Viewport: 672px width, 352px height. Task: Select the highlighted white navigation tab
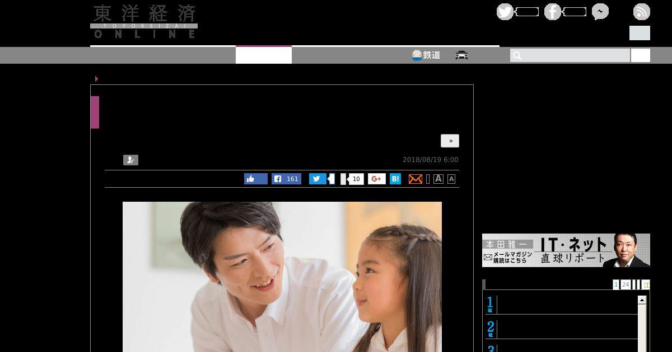click(264, 55)
